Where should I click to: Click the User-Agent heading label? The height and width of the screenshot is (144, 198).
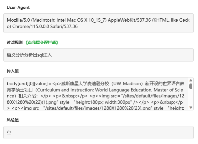(x=18, y=8)
